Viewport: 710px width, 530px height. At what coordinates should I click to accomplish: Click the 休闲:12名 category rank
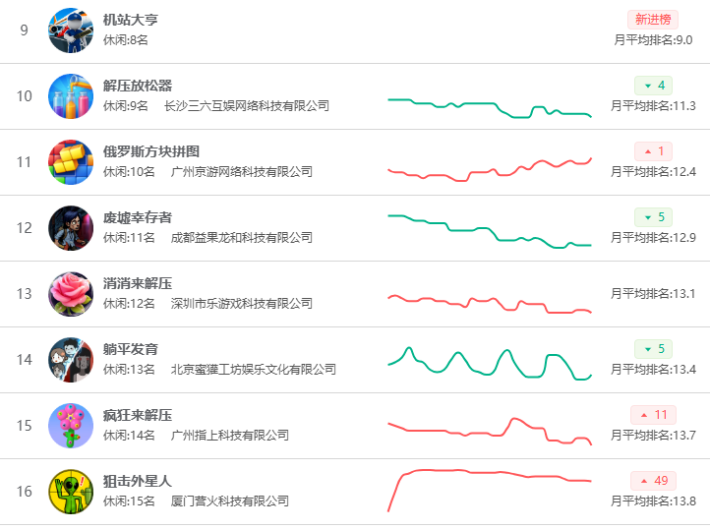pyautogui.click(x=129, y=304)
